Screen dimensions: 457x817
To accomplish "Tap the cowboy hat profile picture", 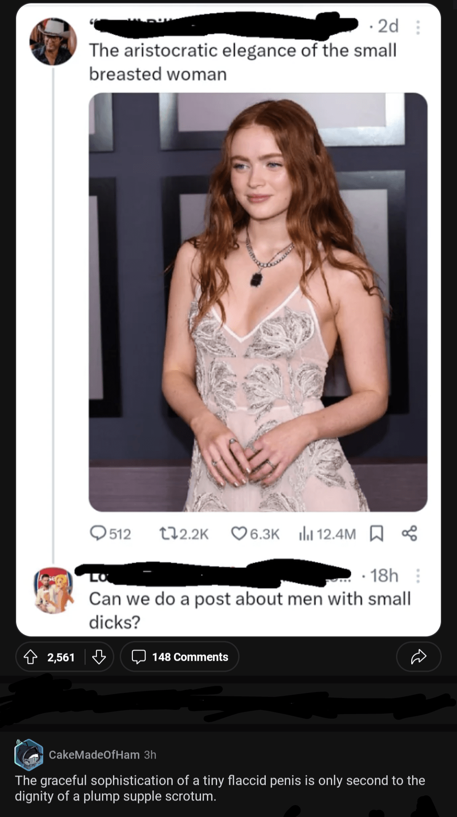I will tap(53, 42).
